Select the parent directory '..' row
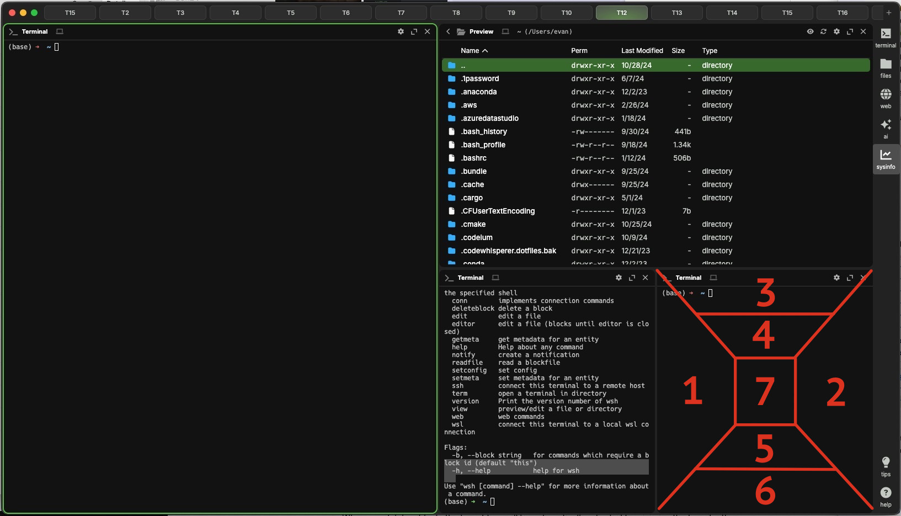Image resolution: width=901 pixels, height=516 pixels. click(x=656, y=65)
